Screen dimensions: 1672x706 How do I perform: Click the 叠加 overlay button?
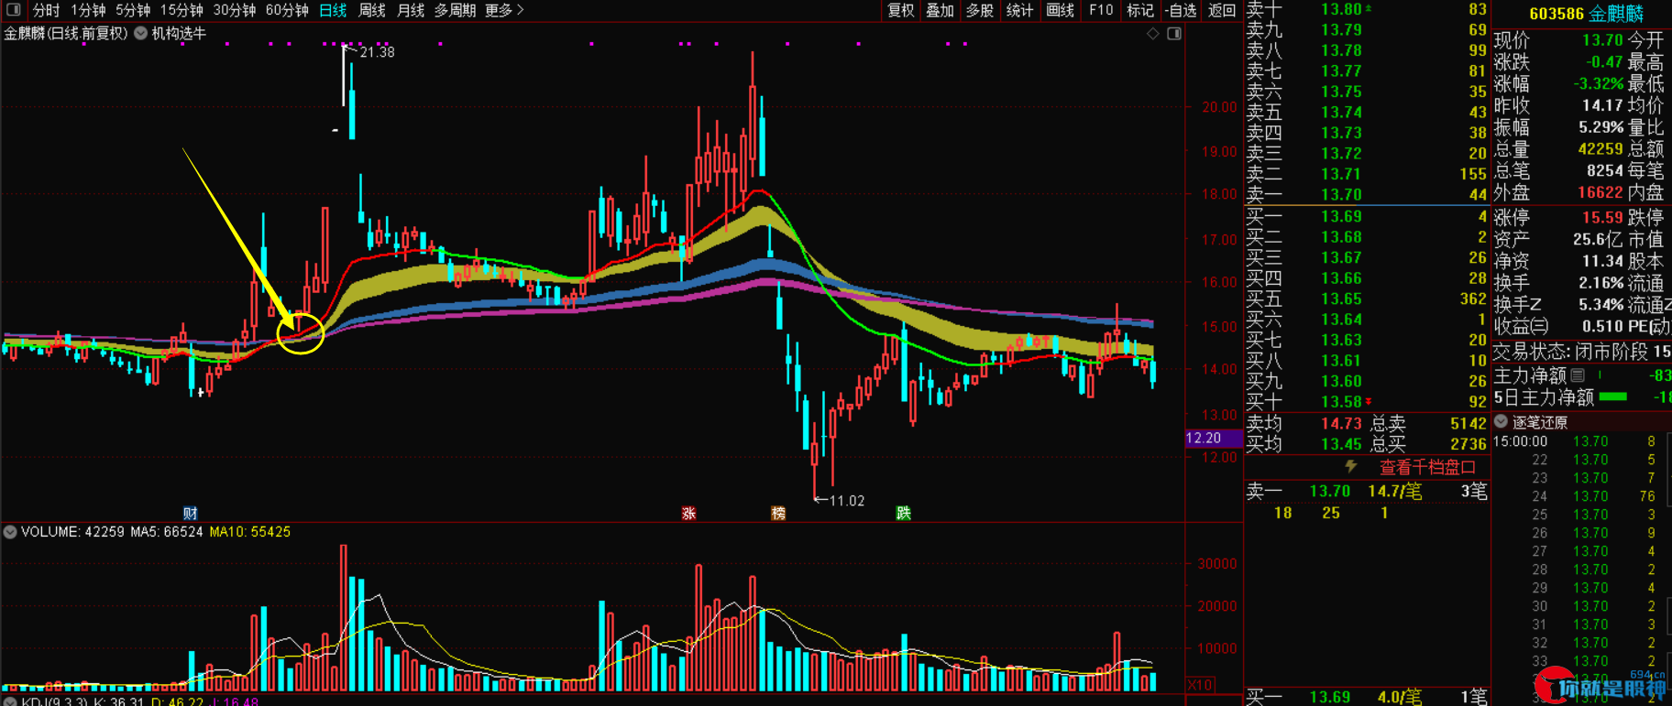940,10
